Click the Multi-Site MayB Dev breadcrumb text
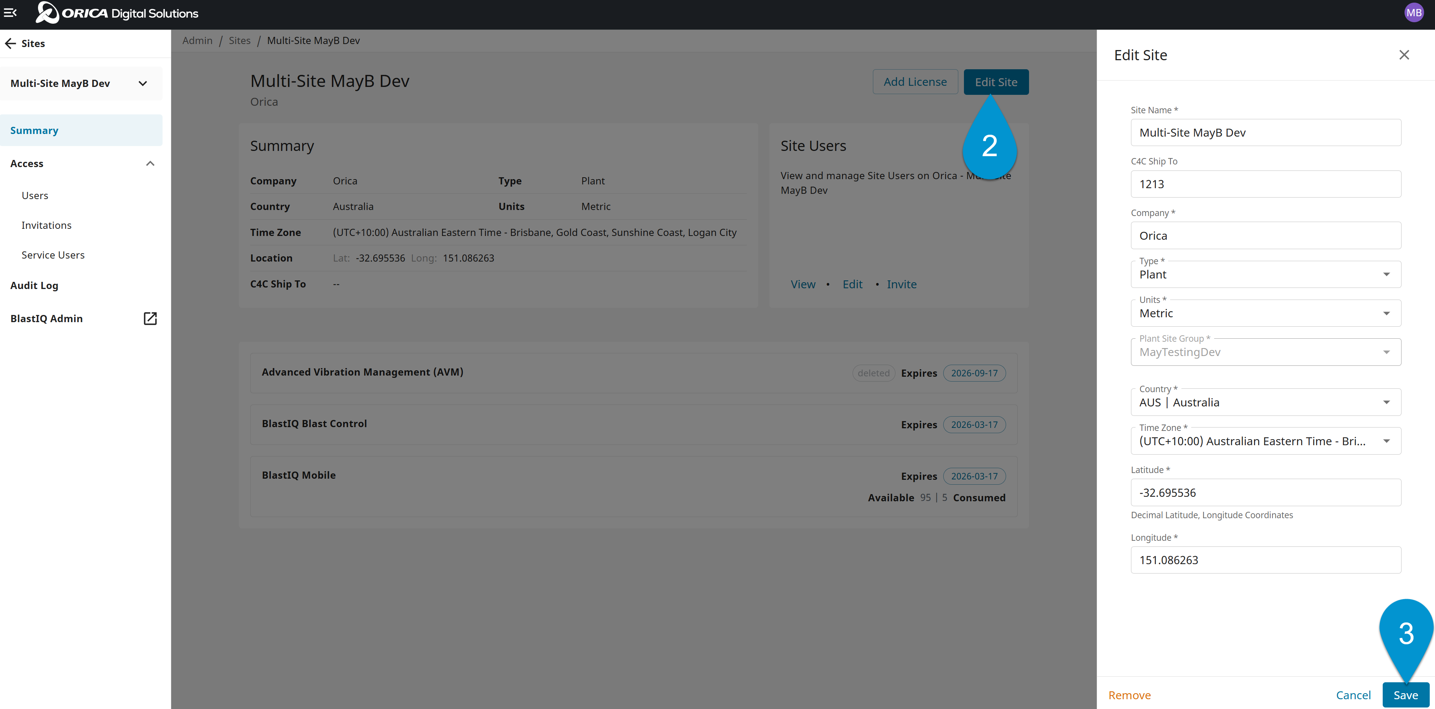The image size is (1435, 709). click(x=313, y=41)
